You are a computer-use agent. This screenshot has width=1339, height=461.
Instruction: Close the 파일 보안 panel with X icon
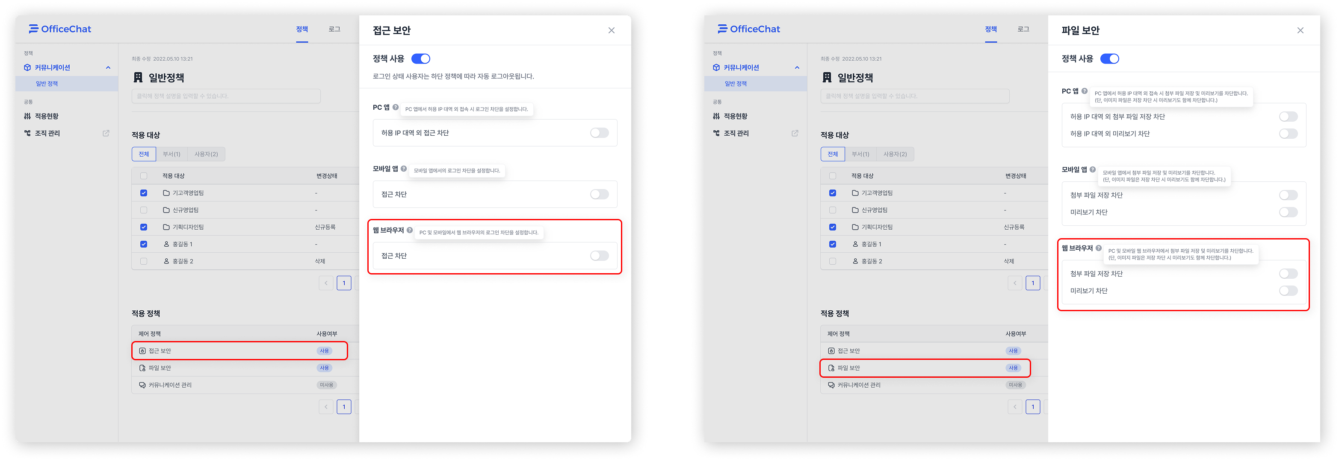click(1300, 30)
